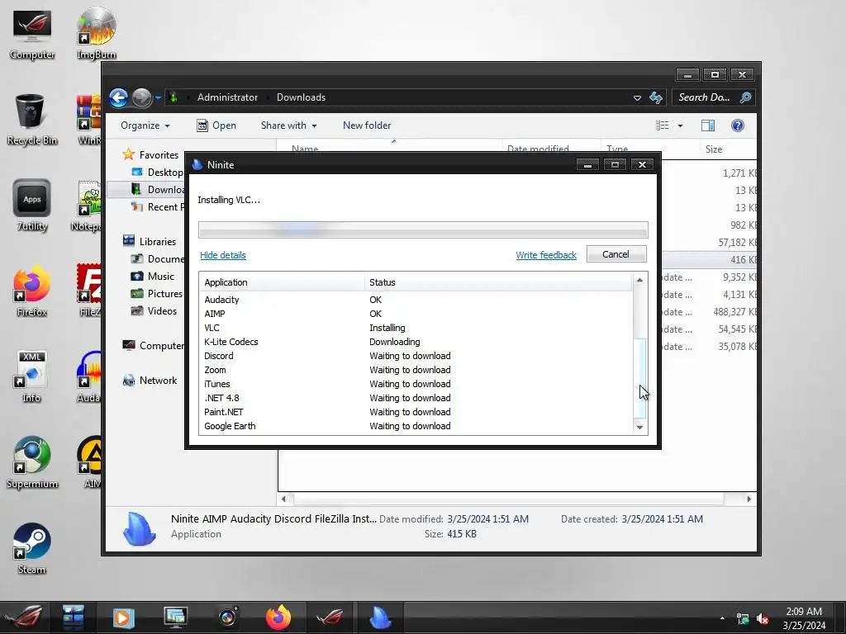Image resolution: width=846 pixels, height=634 pixels.
Task: Open the view options dropdown arrow
Action: 681,125
